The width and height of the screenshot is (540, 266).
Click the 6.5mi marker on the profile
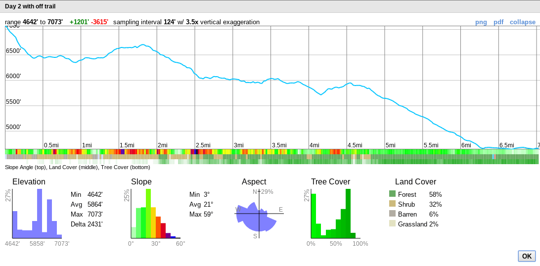click(x=507, y=145)
